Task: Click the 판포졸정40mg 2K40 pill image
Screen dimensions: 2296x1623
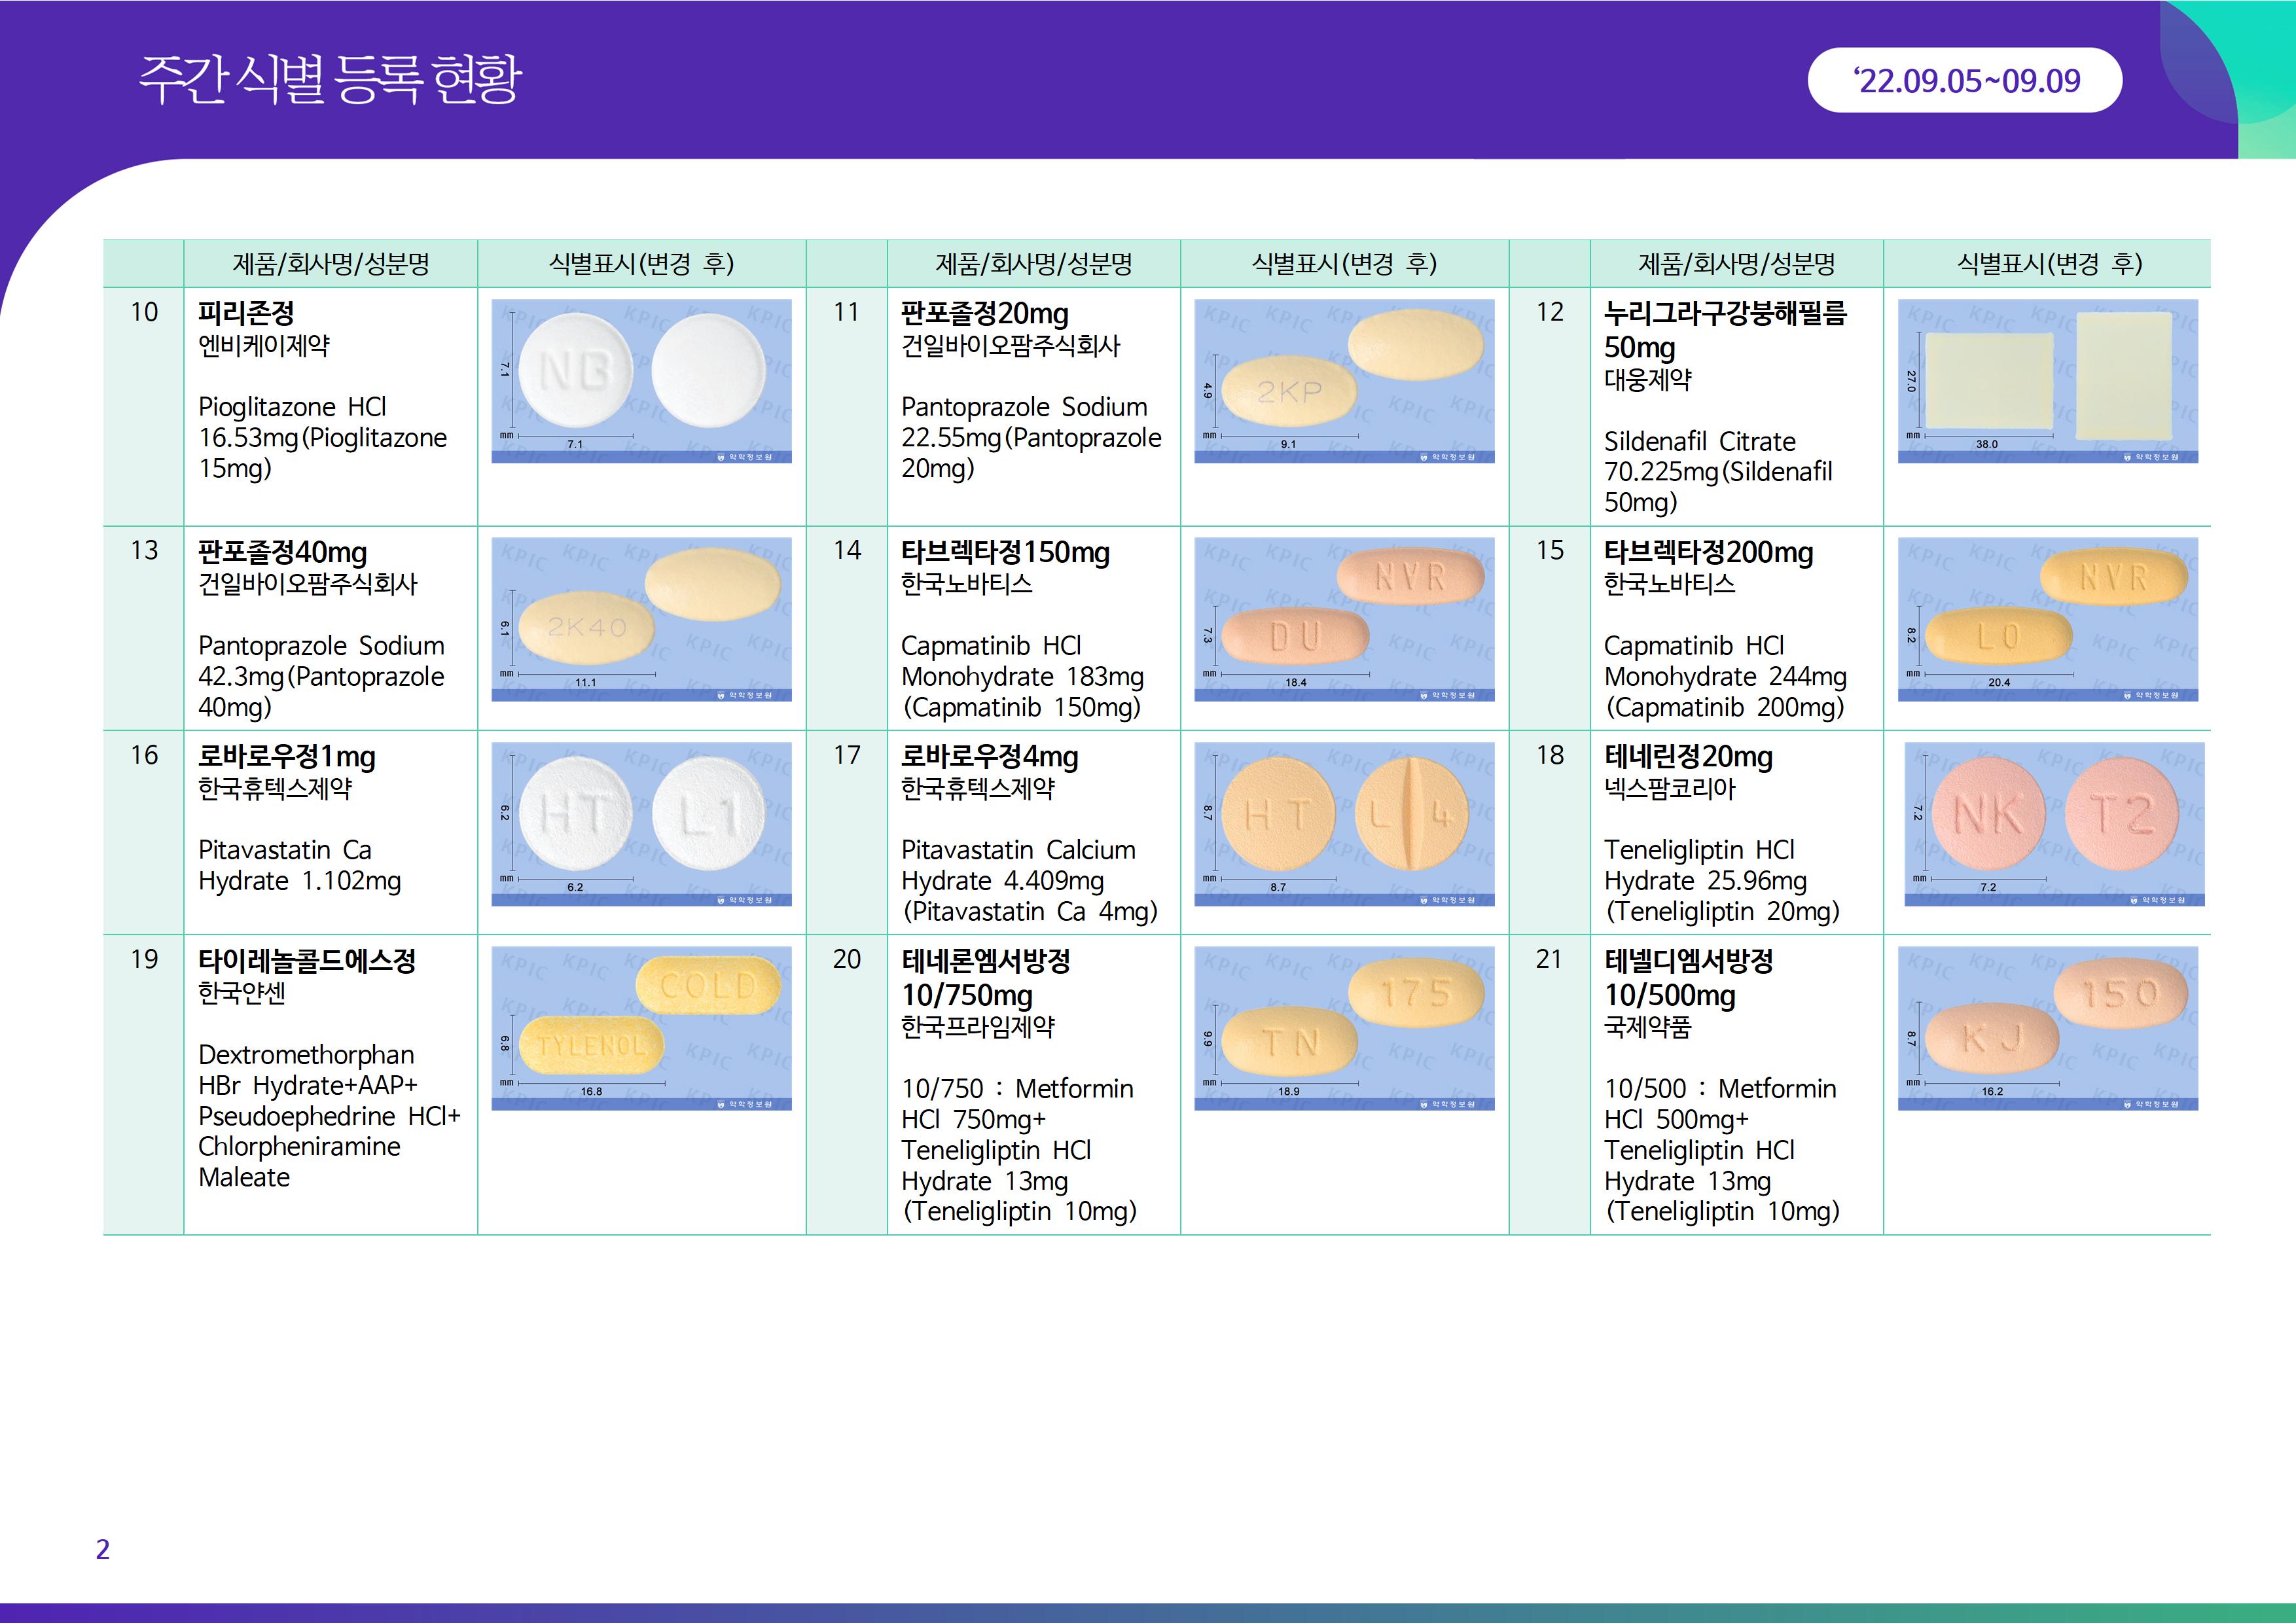Action: 641,619
